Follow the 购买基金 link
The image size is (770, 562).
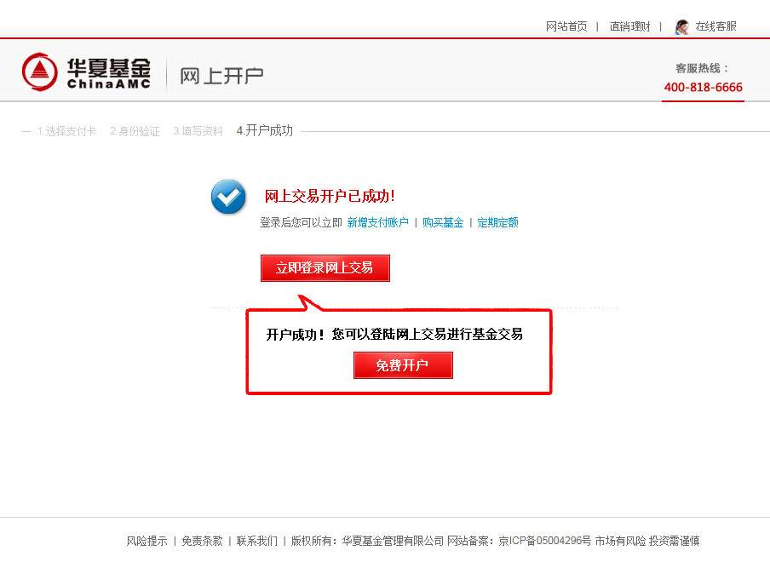coord(443,223)
